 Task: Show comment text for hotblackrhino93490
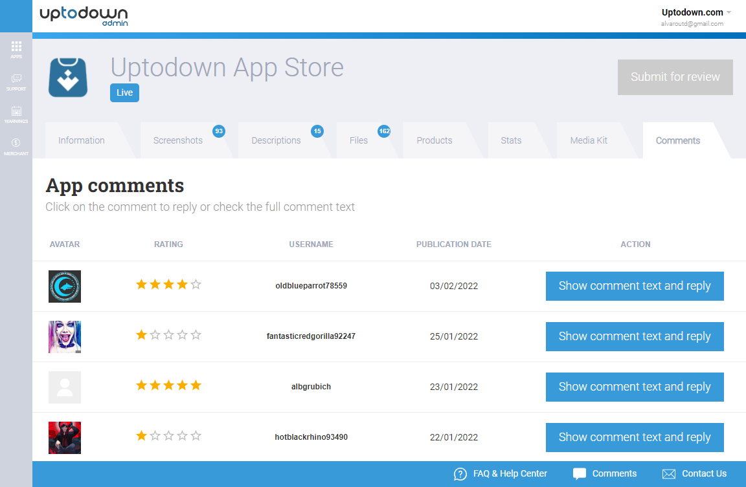[635, 437]
